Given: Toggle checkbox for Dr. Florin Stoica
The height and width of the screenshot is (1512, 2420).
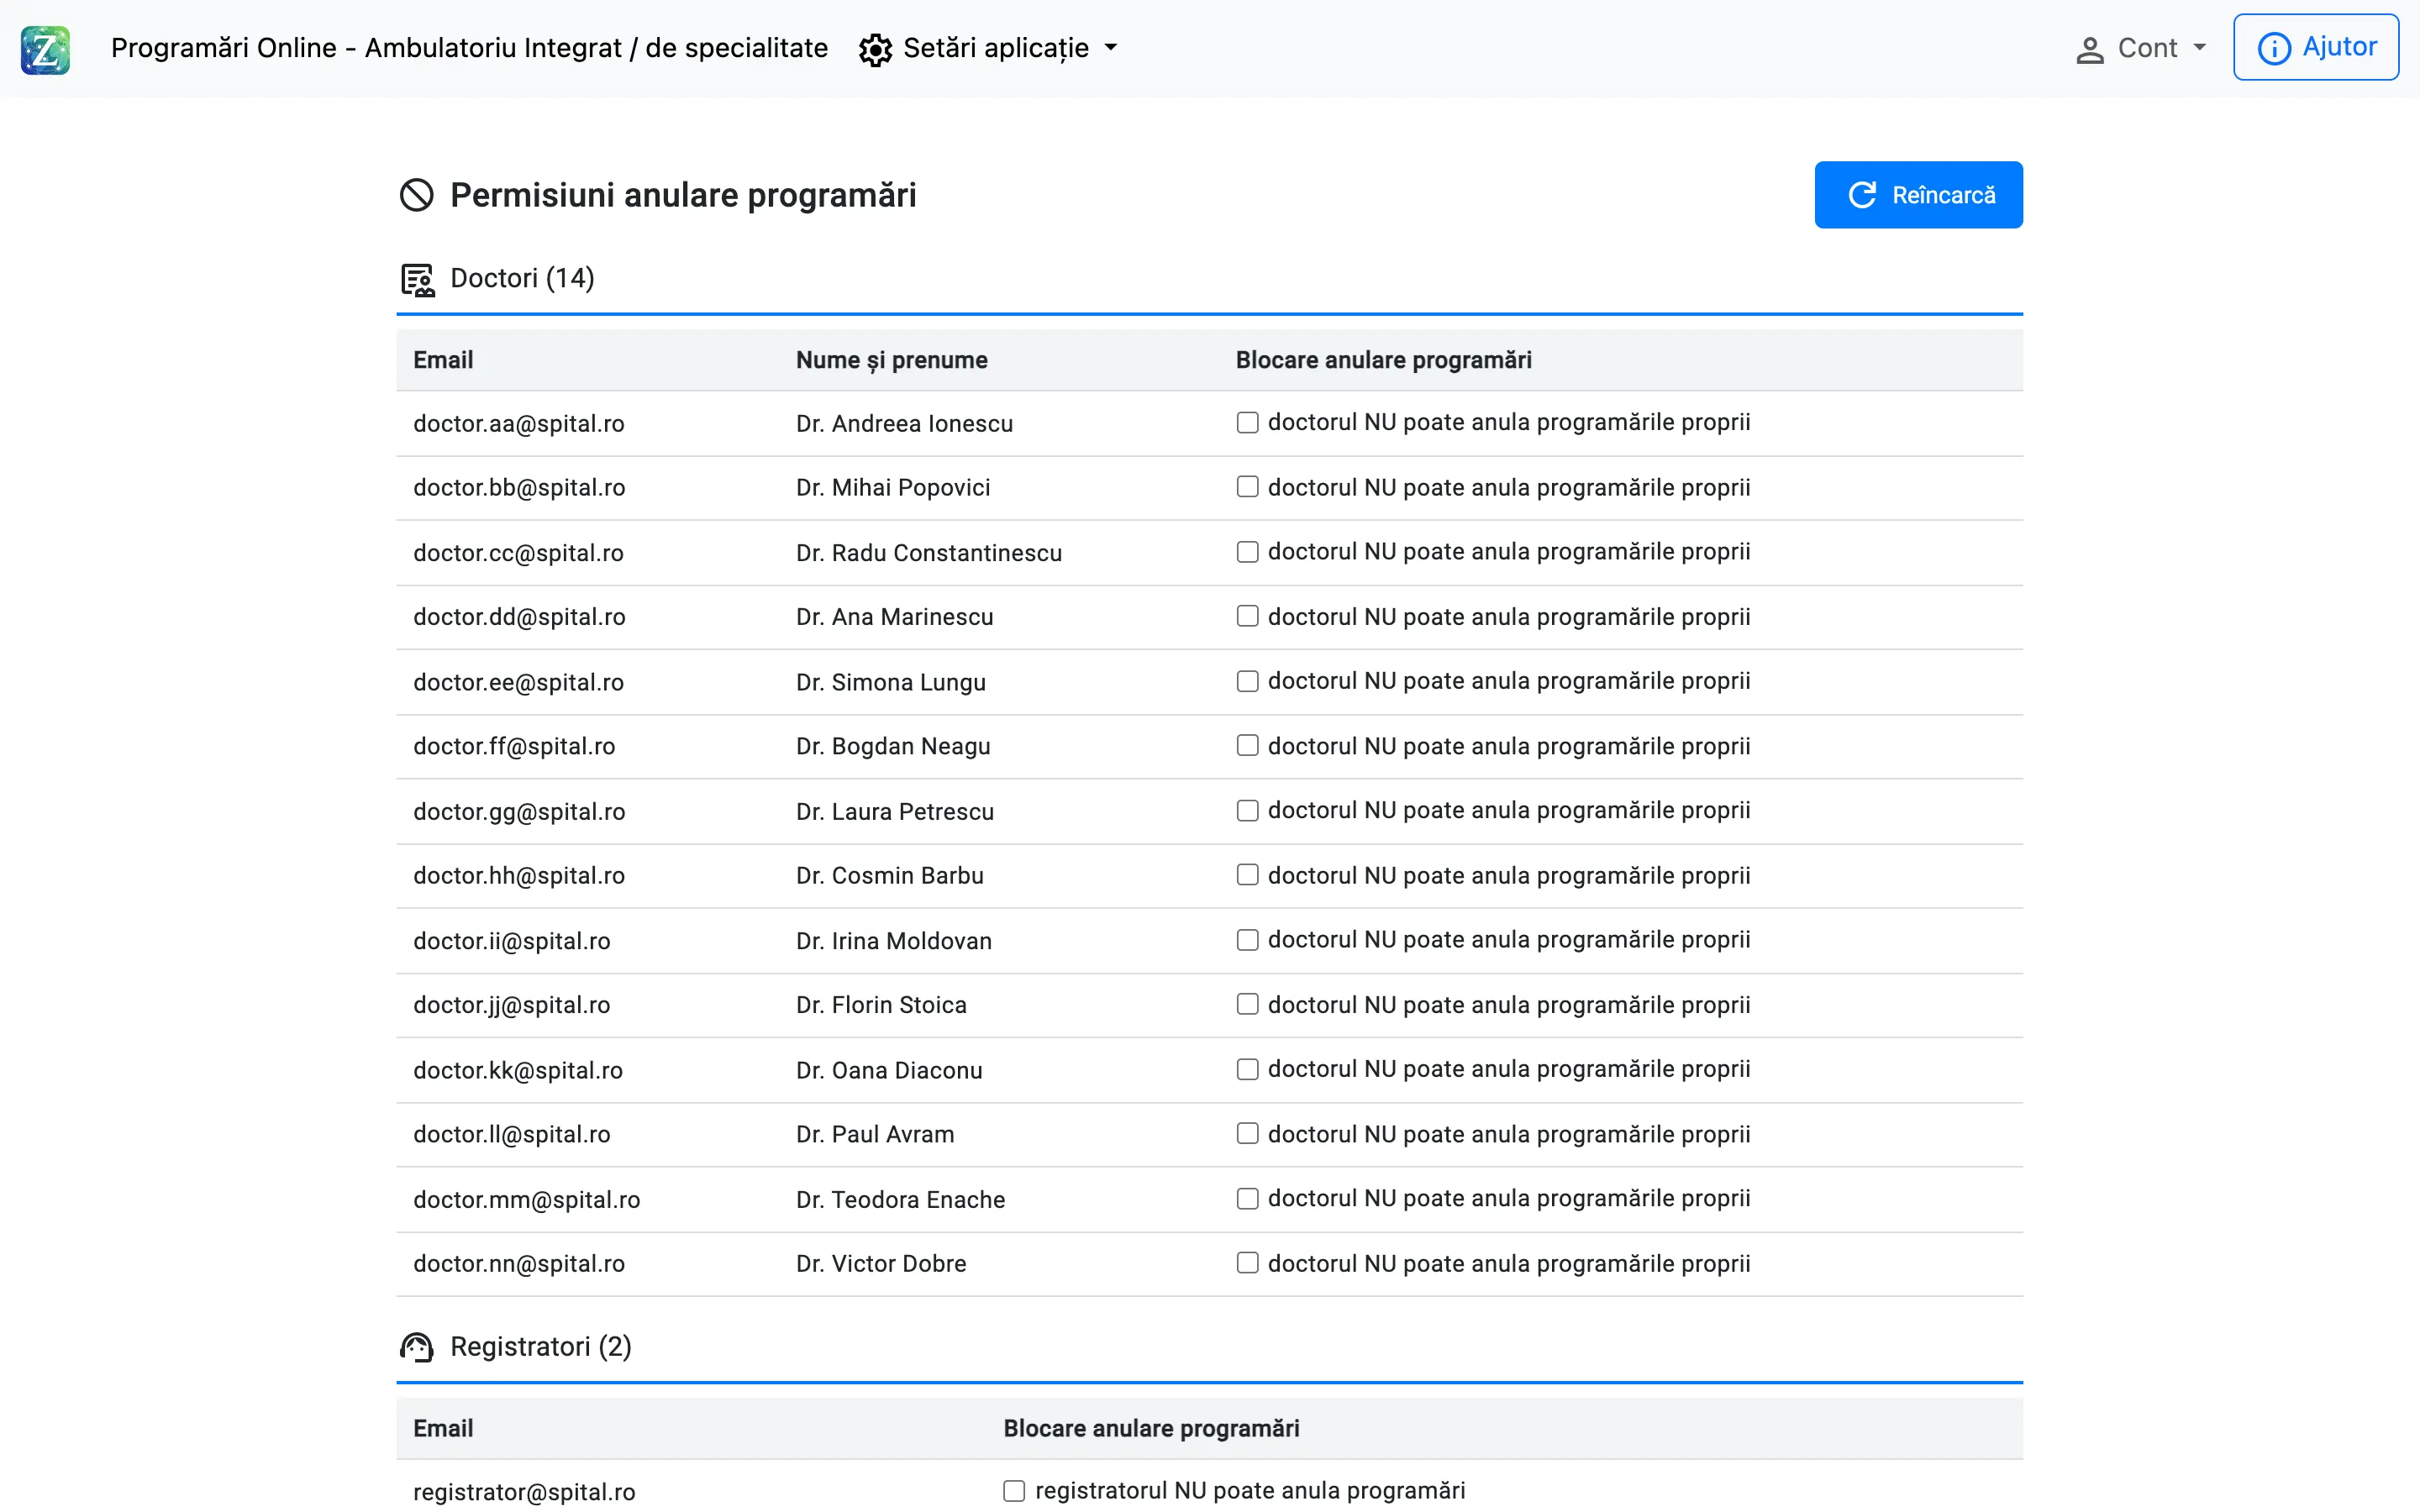Looking at the screenshot, I should click(x=1247, y=1004).
